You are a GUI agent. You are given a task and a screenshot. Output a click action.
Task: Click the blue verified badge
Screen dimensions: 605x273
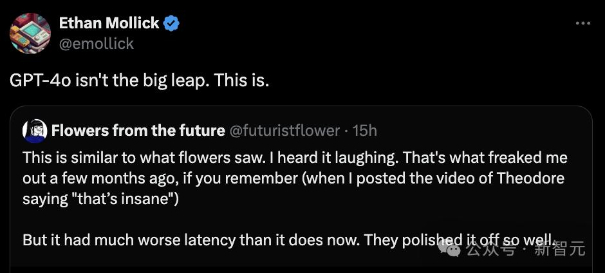[171, 24]
